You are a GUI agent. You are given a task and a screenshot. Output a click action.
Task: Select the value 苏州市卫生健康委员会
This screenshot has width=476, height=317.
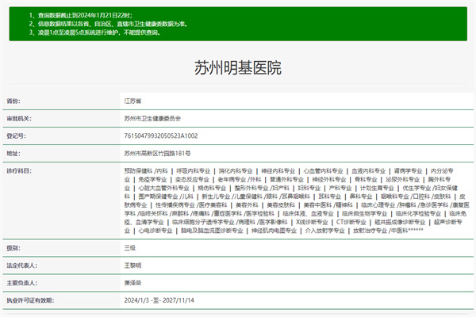click(x=152, y=119)
